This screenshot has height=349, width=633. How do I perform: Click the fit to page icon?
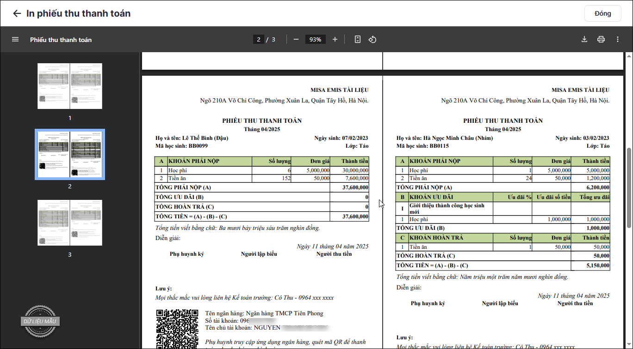[357, 40]
